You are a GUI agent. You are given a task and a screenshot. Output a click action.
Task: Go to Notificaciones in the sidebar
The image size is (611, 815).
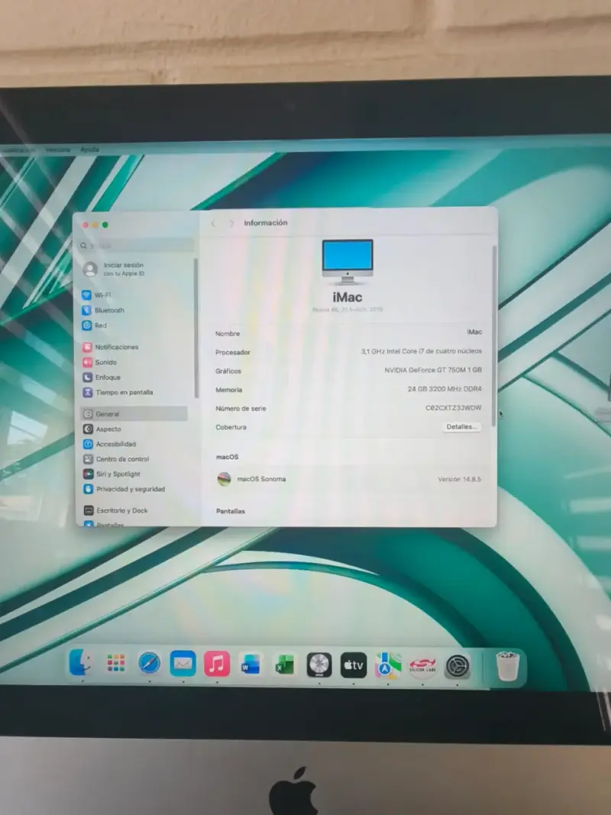(x=111, y=348)
